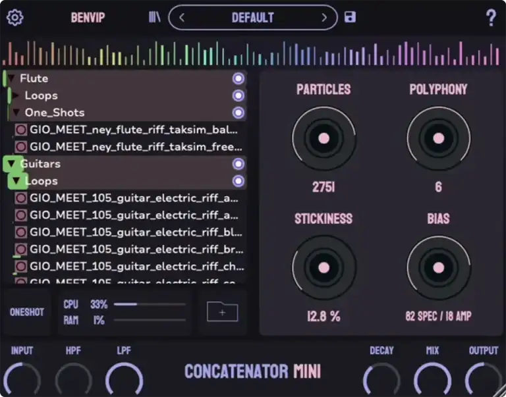The width and height of the screenshot is (506, 397).
Task: Select the GIO_MEET_105_guitar_electric_riff_bl file name
Action: [x=136, y=232]
